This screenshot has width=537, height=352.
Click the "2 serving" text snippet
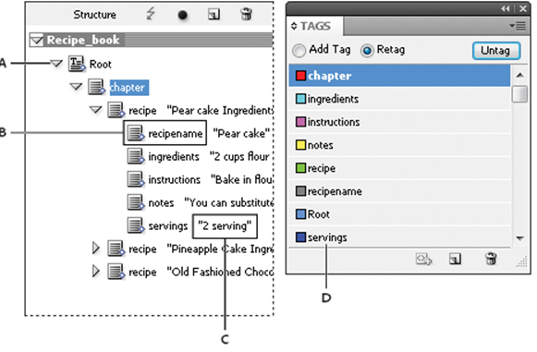coord(225,226)
